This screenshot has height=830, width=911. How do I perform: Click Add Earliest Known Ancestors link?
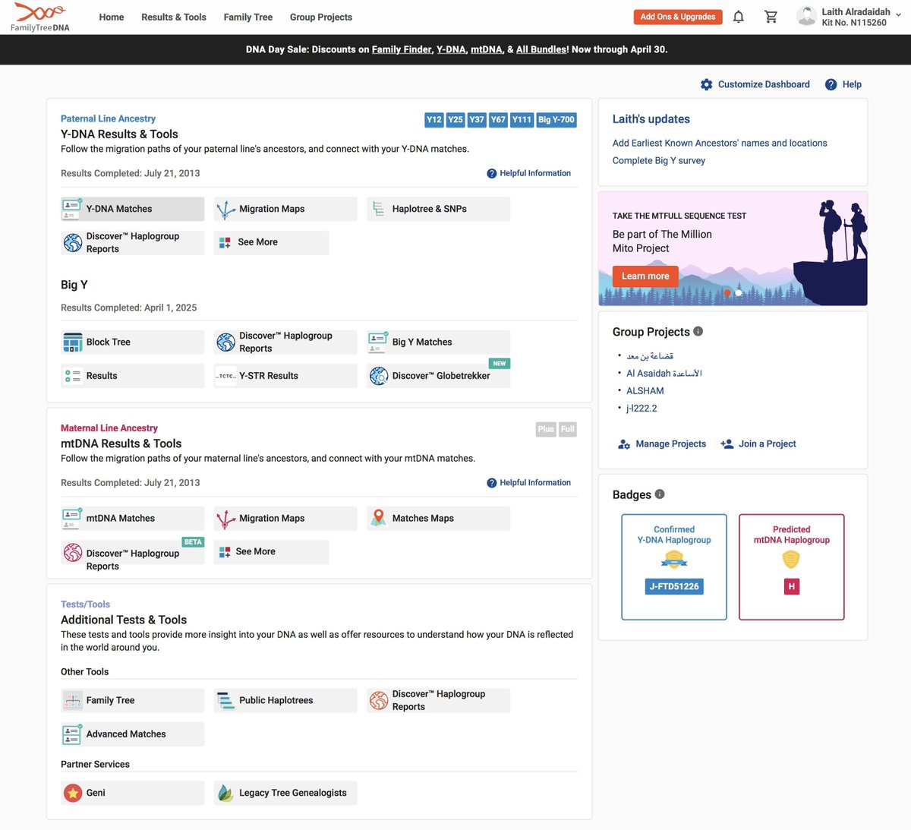720,143
